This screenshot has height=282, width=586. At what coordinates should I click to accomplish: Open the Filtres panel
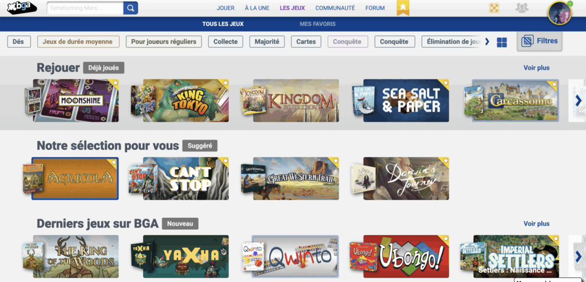539,41
